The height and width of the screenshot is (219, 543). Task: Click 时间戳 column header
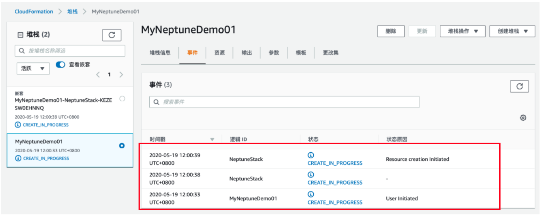[157, 139]
